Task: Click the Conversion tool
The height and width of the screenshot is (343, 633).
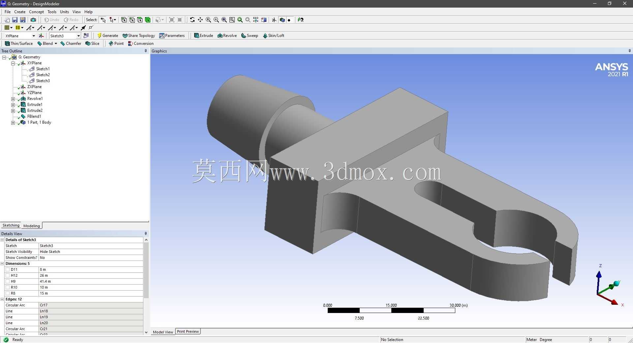Action: click(141, 44)
